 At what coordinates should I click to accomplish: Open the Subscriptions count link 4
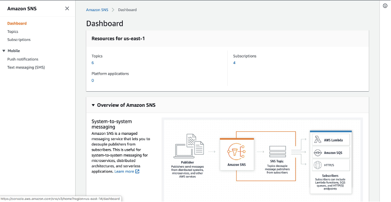click(x=234, y=63)
